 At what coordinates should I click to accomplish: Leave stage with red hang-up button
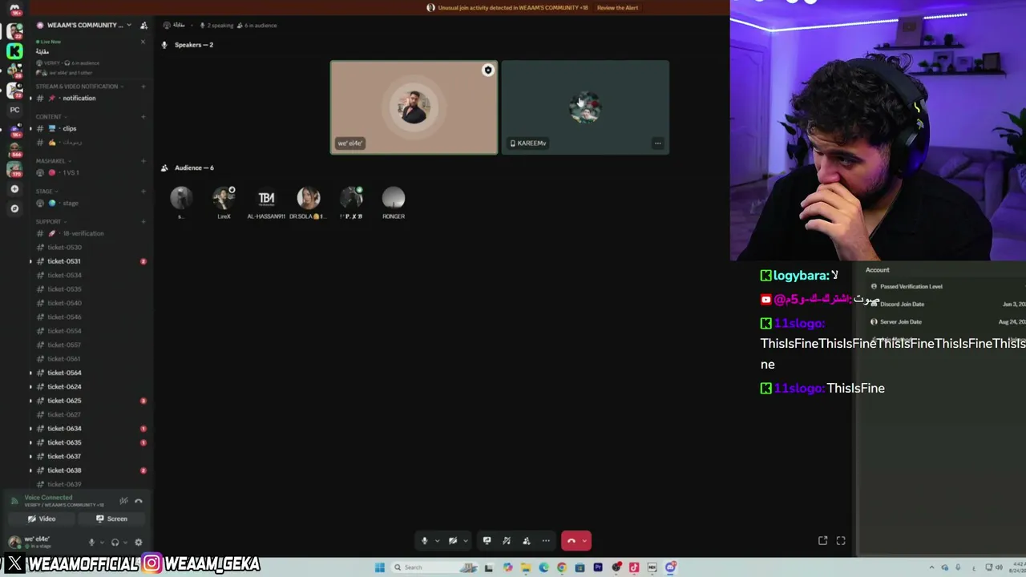pos(572,541)
